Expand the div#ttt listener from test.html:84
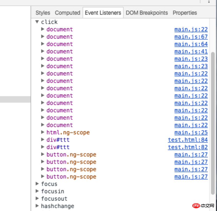Screen dimensions: 217x211 (x=43, y=140)
